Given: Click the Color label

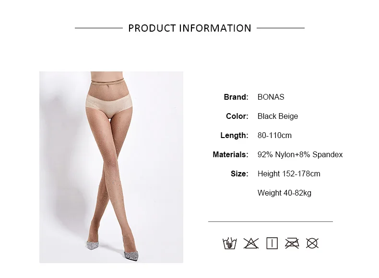Looking at the screenshot, I should (237, 116).
